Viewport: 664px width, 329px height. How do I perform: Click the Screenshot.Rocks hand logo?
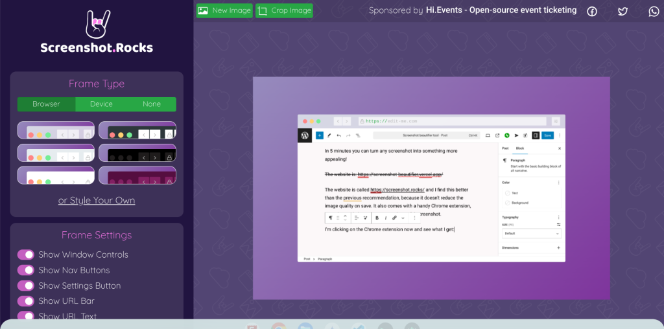(99, 24)
